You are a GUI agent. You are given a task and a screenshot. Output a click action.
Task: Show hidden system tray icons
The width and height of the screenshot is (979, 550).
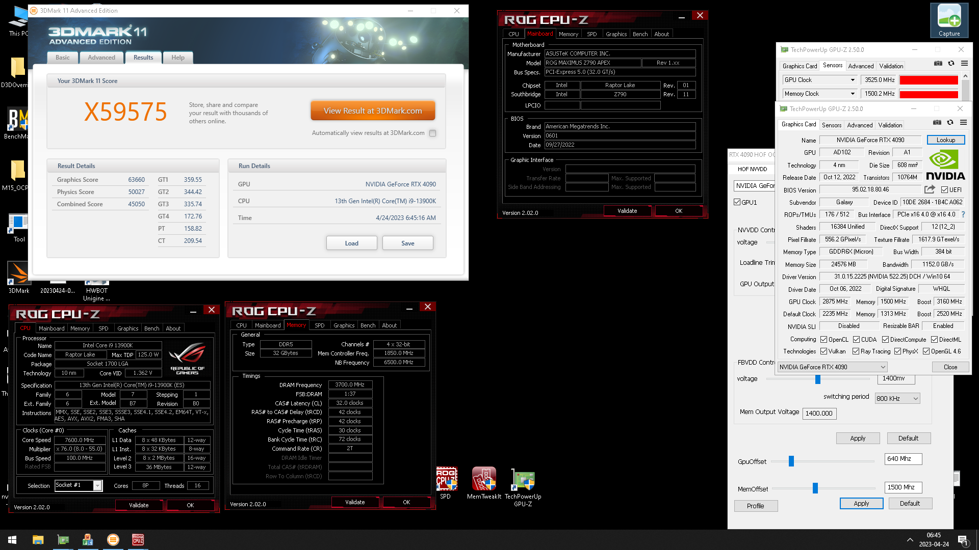(910, 540)
